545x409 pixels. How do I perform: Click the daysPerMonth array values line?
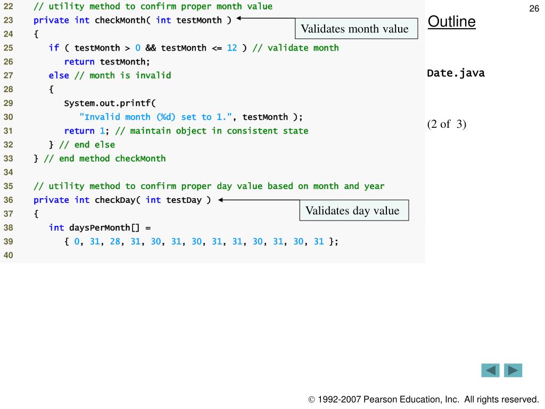click(x=201, y=242)
